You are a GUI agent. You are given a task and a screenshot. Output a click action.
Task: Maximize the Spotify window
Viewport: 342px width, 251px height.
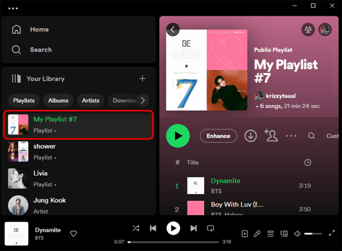[313, 5]
